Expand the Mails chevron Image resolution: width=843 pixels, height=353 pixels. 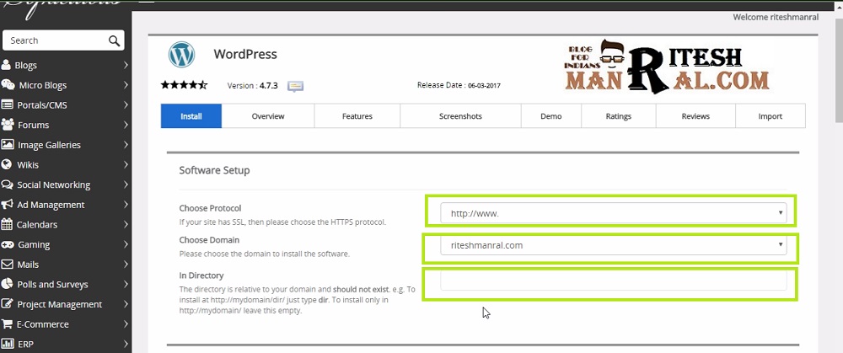click(x=126, y=265)
